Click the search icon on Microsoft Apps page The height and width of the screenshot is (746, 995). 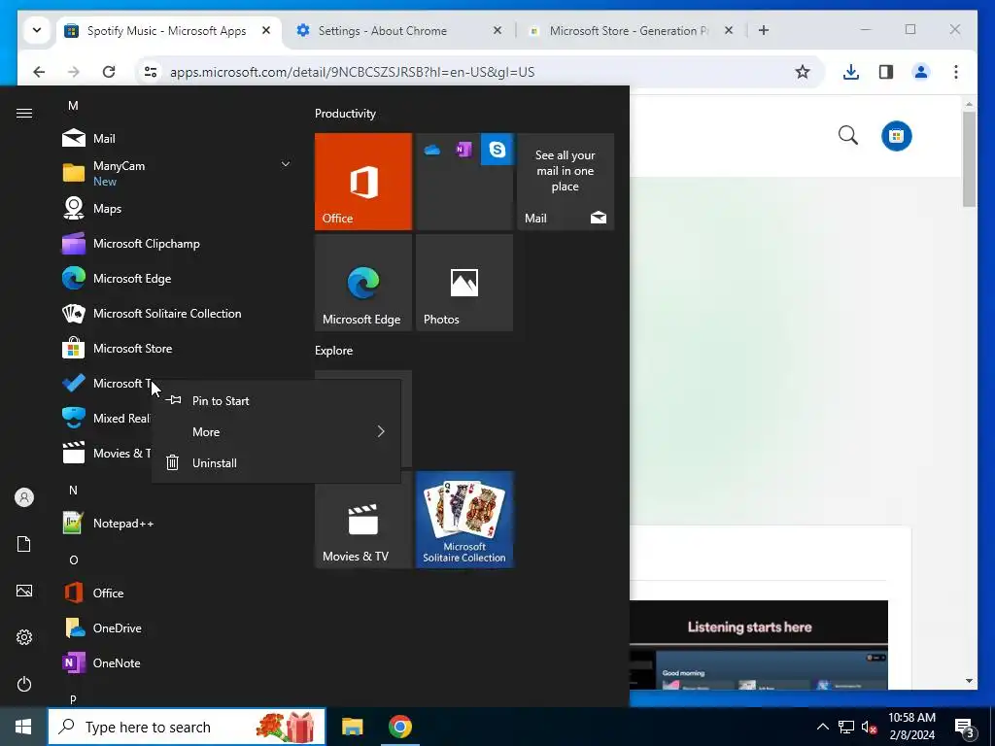(848, 135)
